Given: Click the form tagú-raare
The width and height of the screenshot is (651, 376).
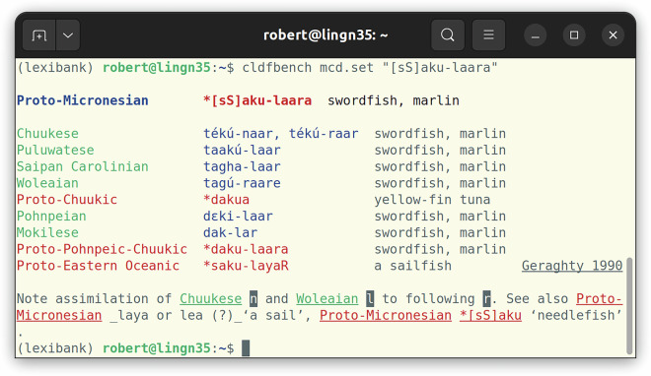Looking at the screenshot, I should click(242, 183).
